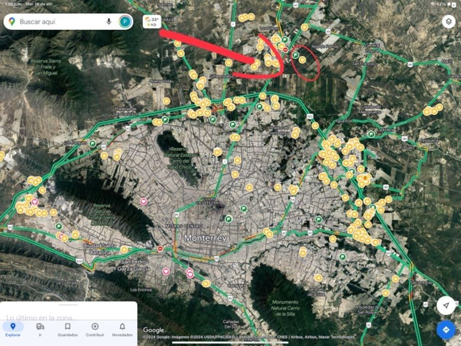Tap the blue directions floating button

[446, 330]
